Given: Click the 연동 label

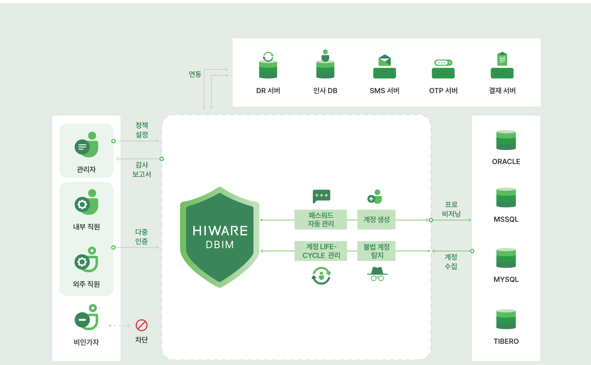Looking at the screenshot, I should pos(195,74).
